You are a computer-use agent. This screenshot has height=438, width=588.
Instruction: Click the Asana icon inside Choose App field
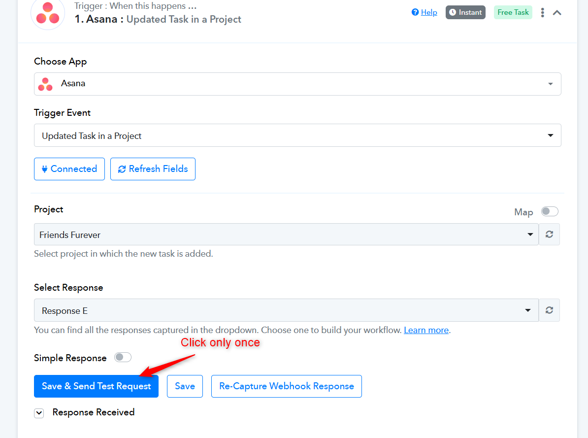(45, 84)
